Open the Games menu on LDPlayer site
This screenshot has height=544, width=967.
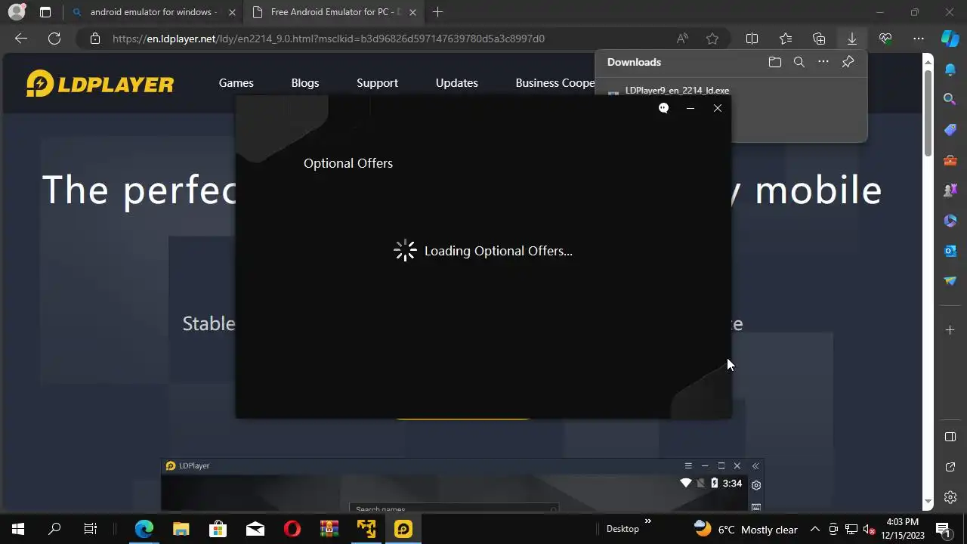(236, 83)
